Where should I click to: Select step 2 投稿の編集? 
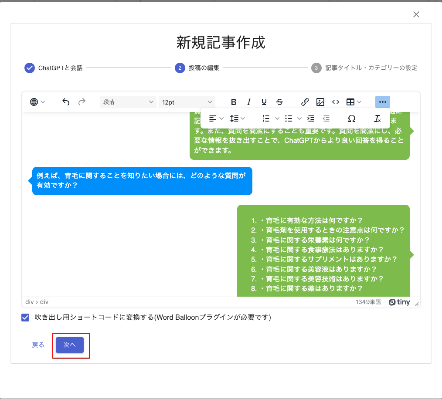(x=197, y=68)
